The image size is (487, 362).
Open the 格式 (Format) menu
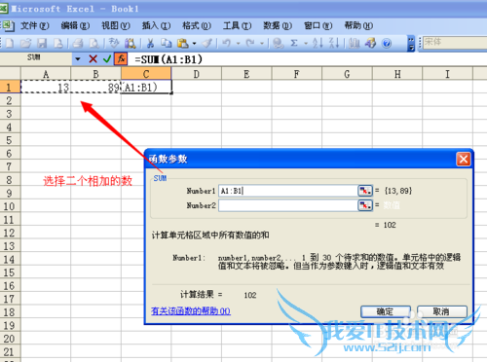click(197, 25)
